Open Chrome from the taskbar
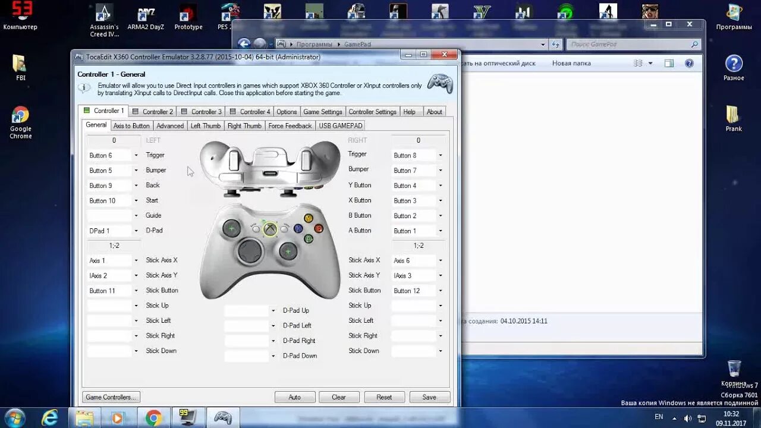Screen dimensions: 761x428 click(153, 418)
